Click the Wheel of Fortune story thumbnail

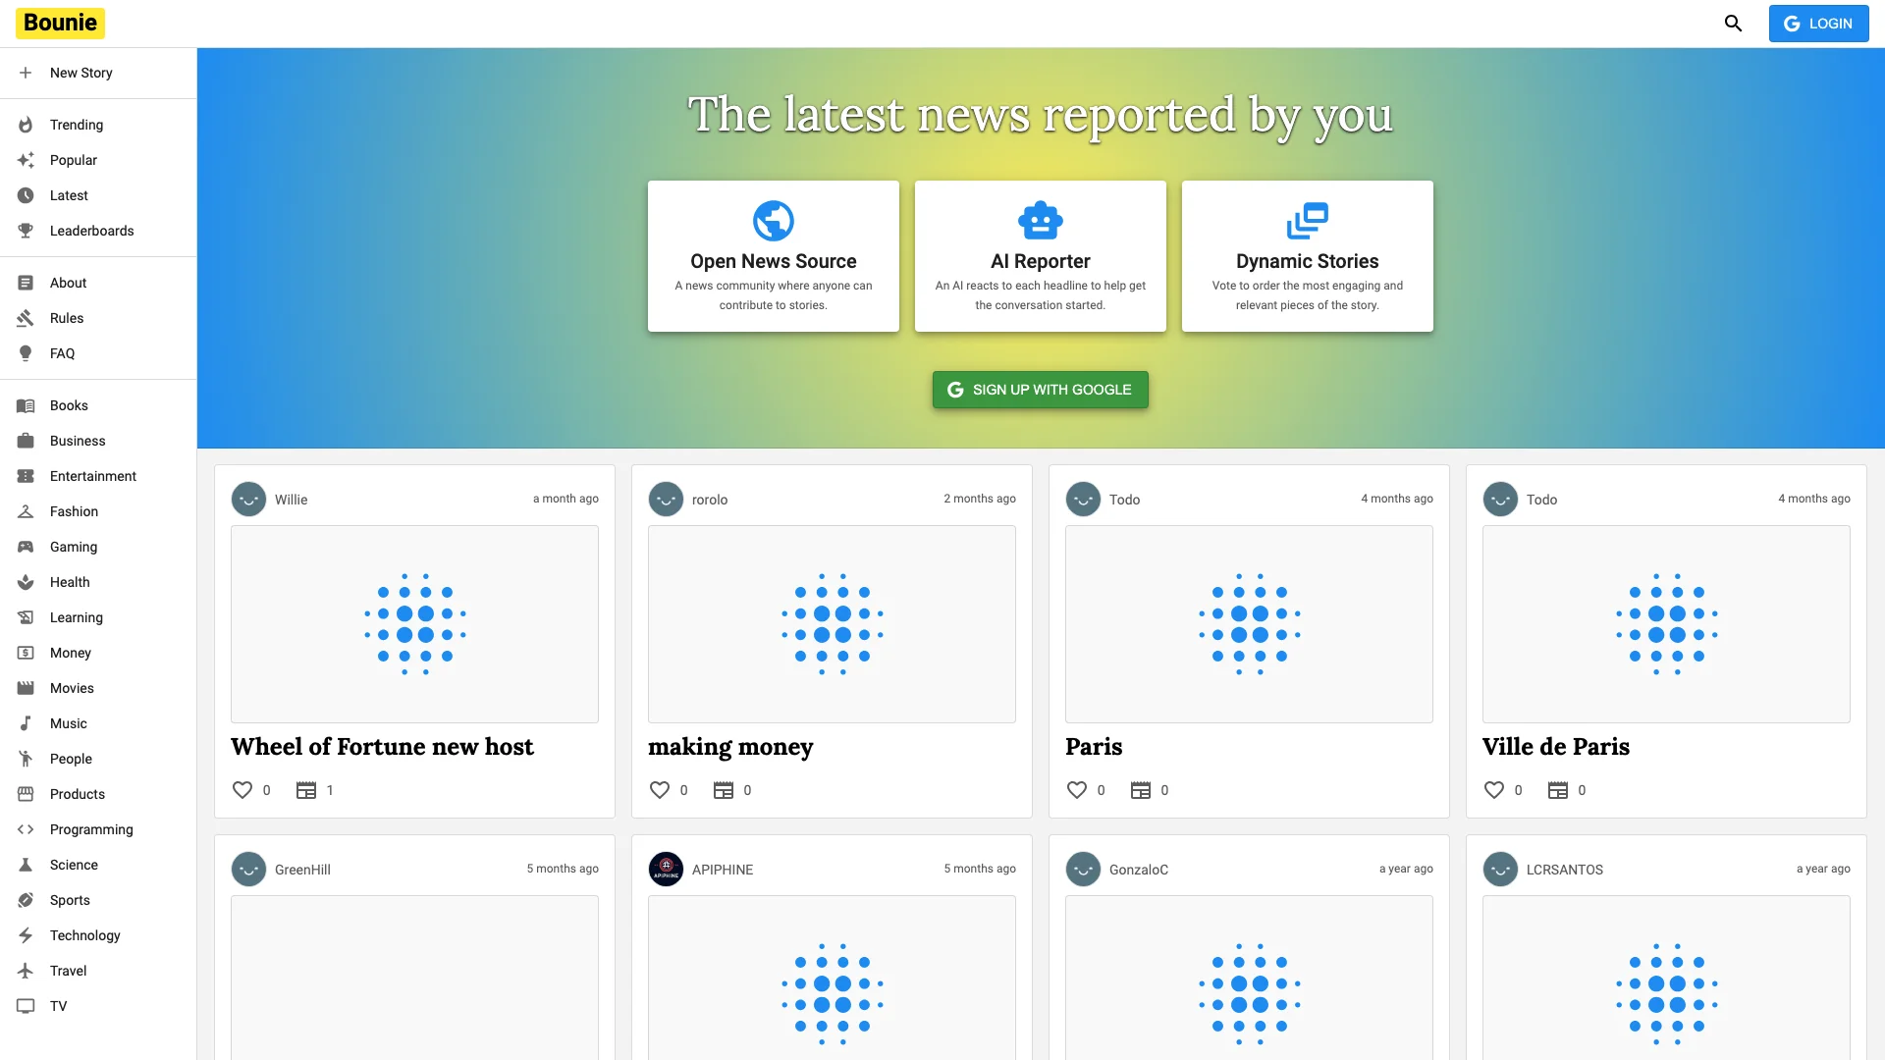point(414,624)
